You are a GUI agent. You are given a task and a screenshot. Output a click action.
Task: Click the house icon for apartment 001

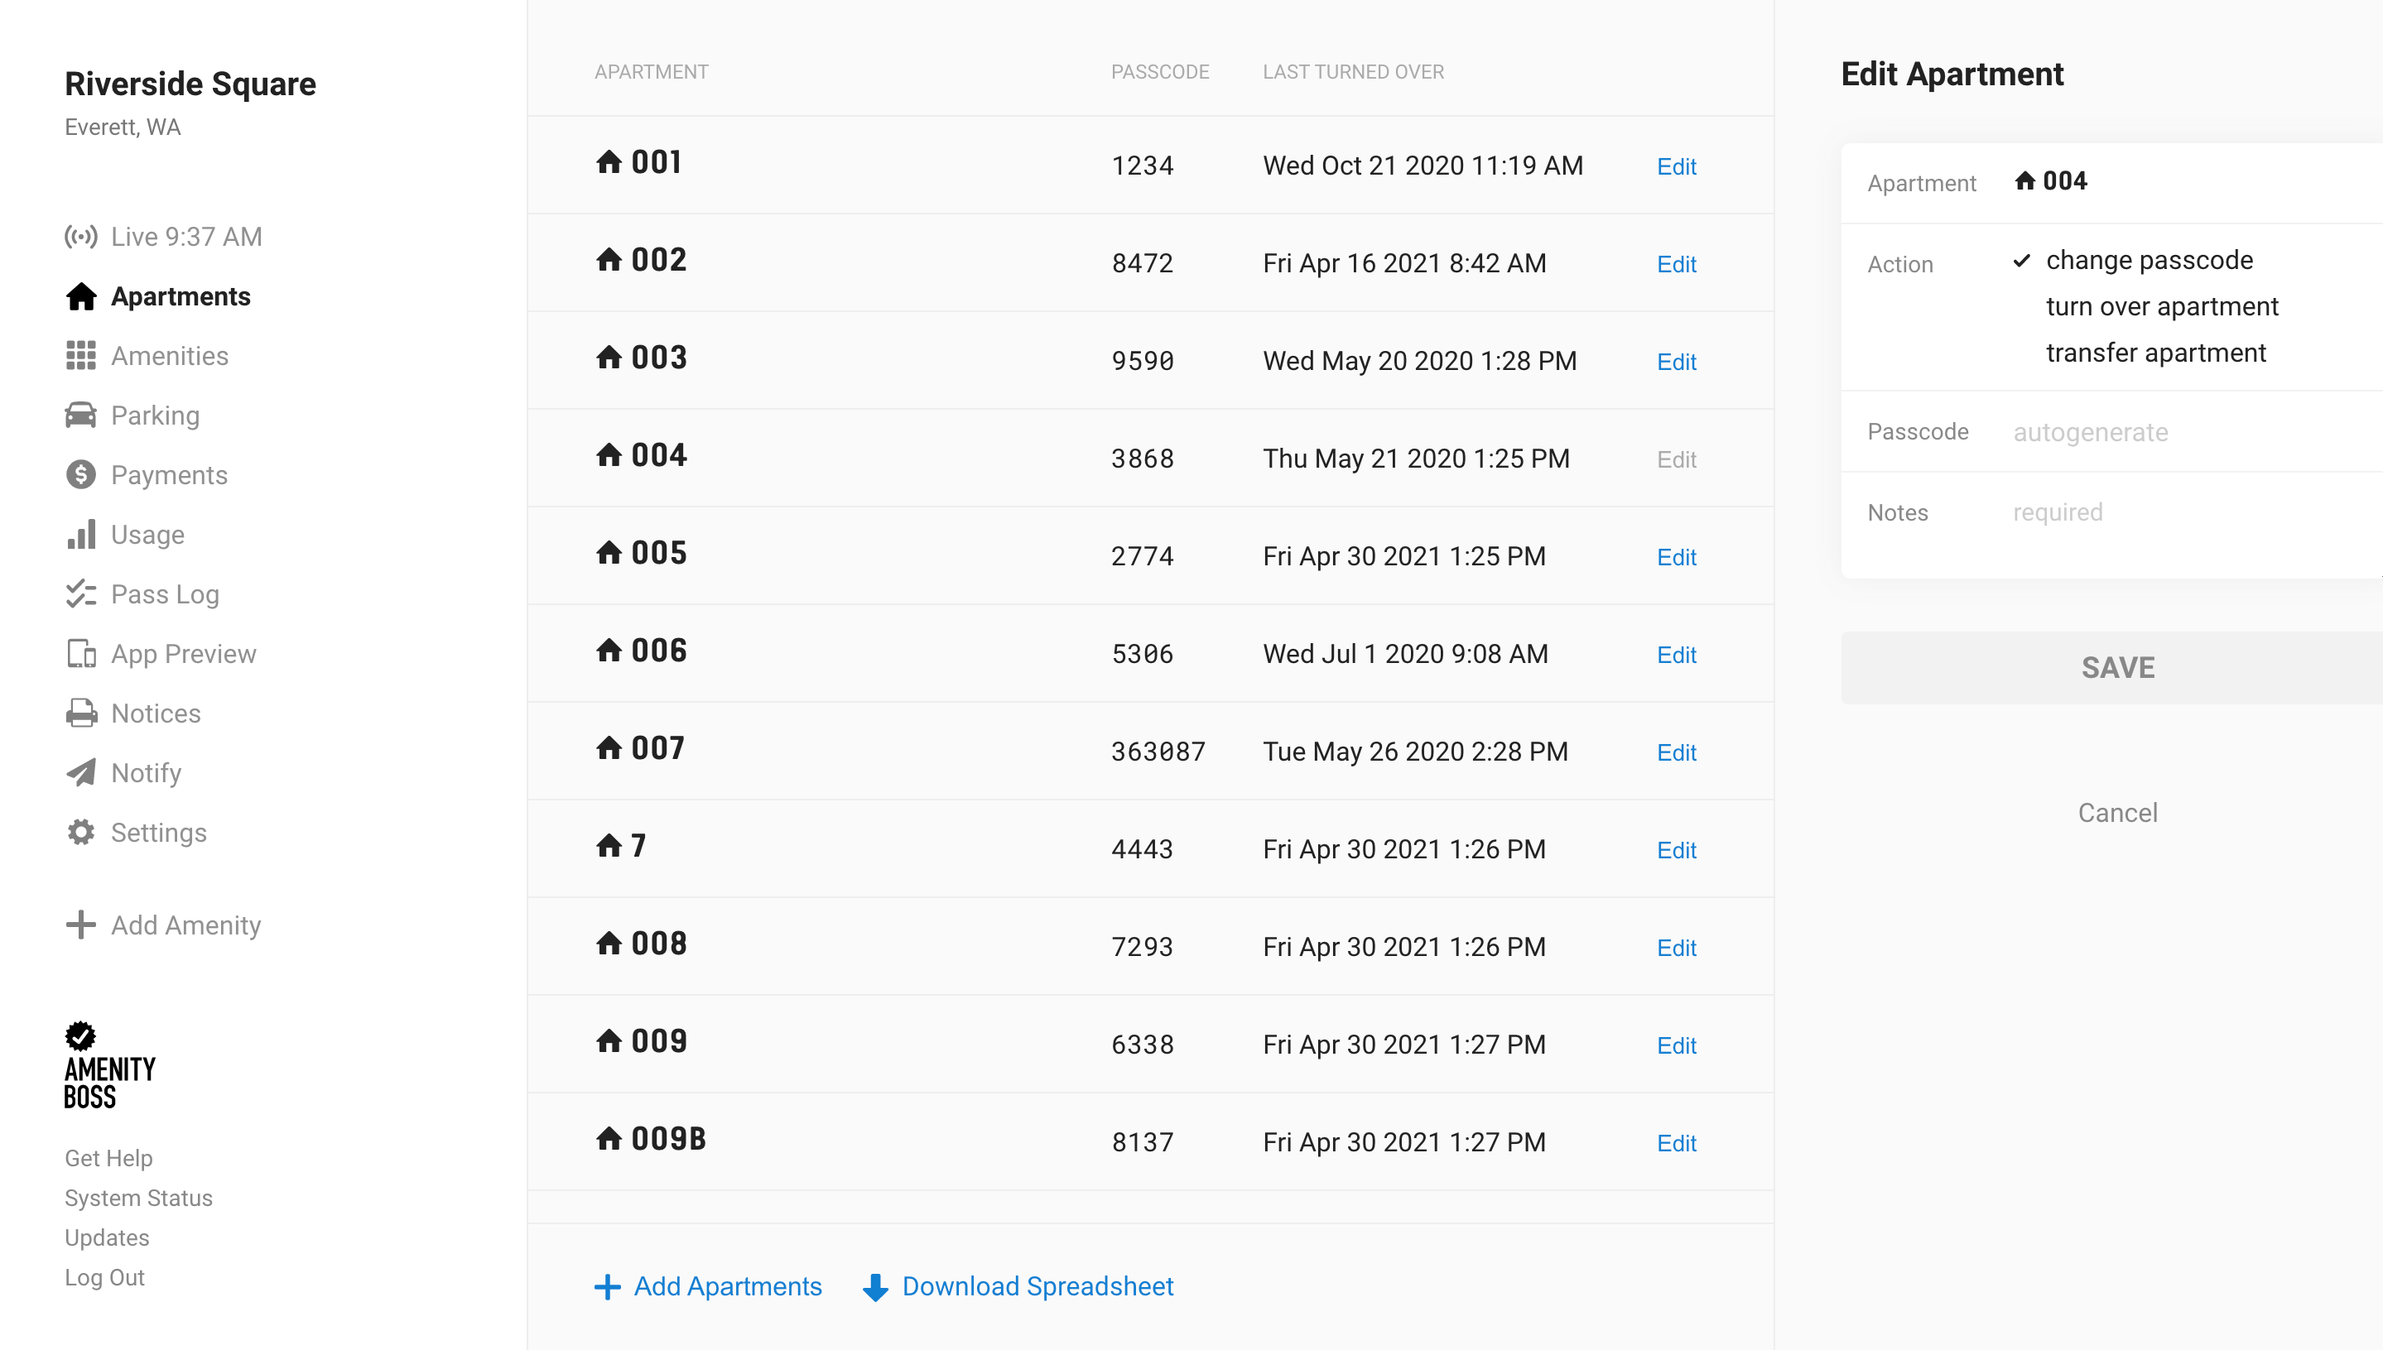(x=609, y=162)
